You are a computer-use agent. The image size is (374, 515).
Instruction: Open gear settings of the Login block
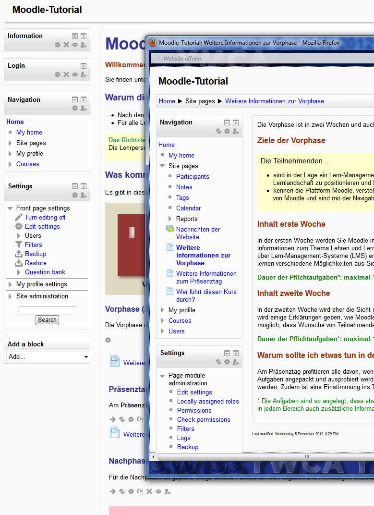coord(58,74)
